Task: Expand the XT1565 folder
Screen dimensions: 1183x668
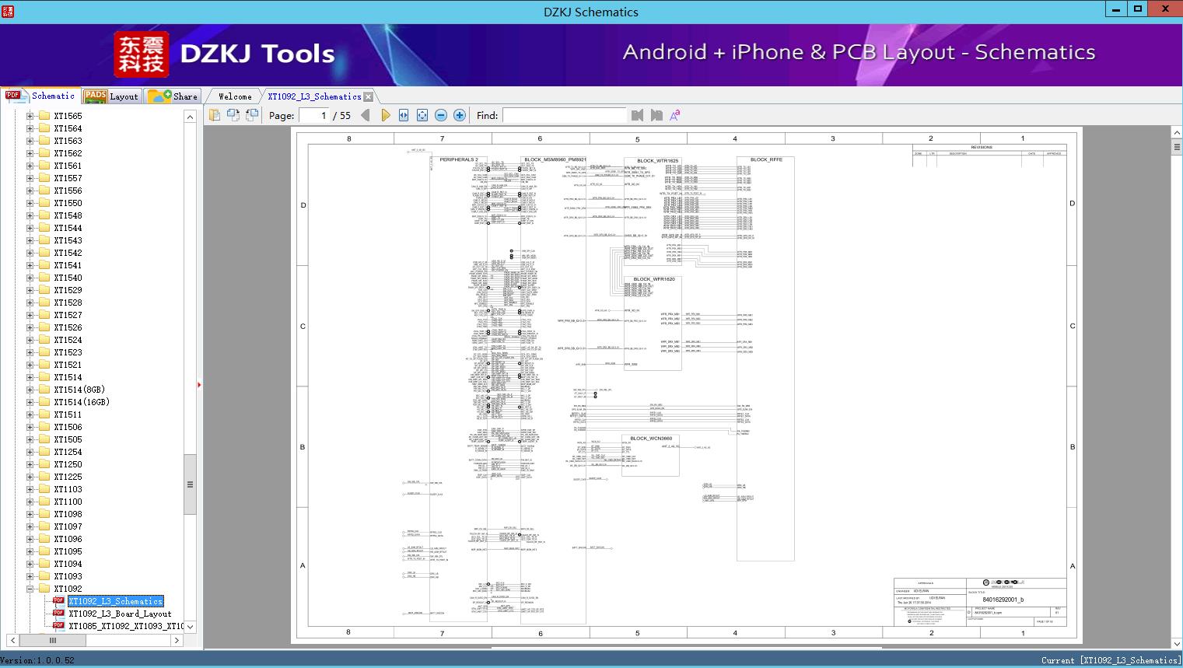Action: coord(30,116)
